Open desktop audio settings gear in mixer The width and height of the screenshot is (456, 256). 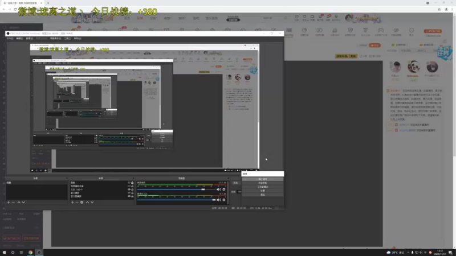224,189
